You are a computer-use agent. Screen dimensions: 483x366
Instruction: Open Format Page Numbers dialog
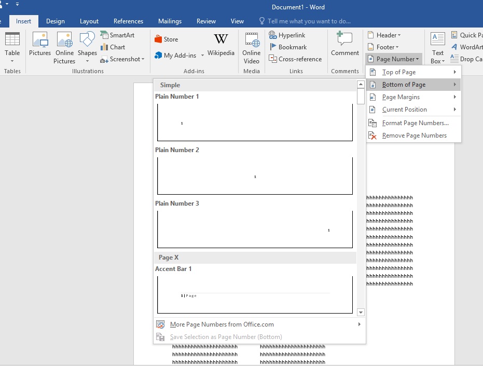coord(413,123)
